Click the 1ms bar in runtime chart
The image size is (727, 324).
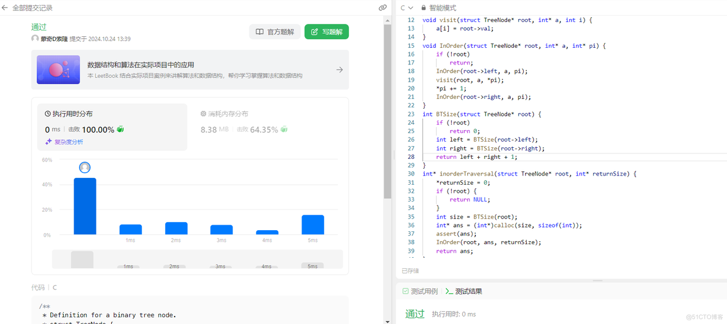131,229
